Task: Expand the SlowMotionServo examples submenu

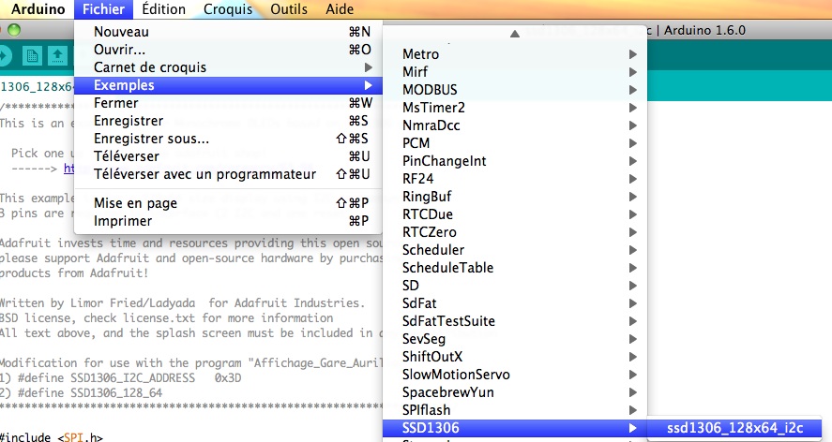Action: point(515,375)
